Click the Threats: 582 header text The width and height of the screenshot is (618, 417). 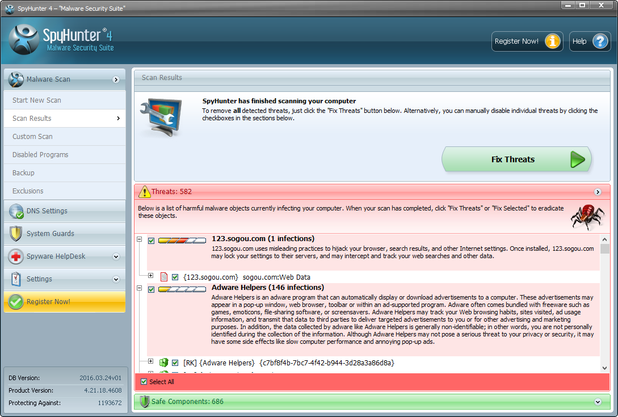point(171,192)
